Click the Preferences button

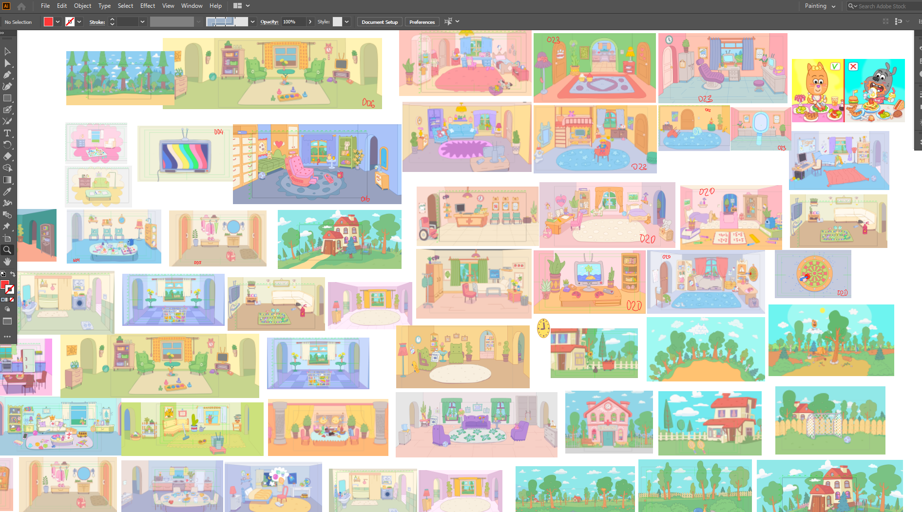pos(422,22)
